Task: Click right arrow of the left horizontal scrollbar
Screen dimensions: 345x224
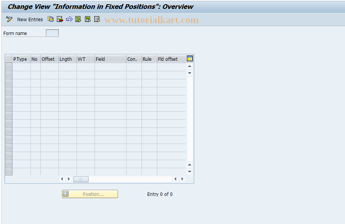Action: tap(69, 179)
